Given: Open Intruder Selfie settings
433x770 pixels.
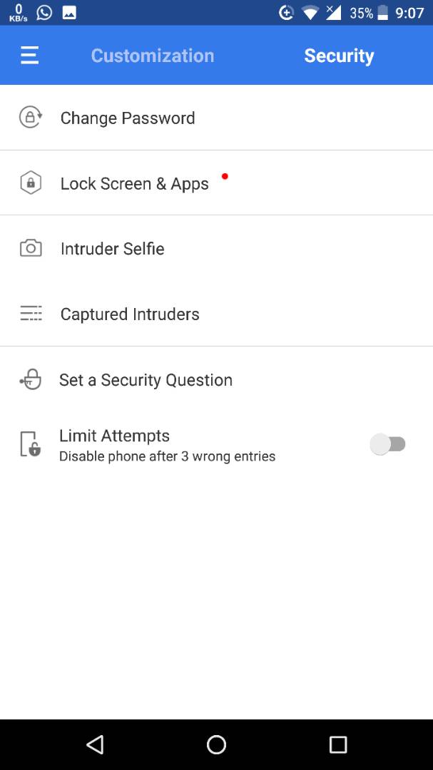Looking at the screenshot, I should tap(113, 249).
